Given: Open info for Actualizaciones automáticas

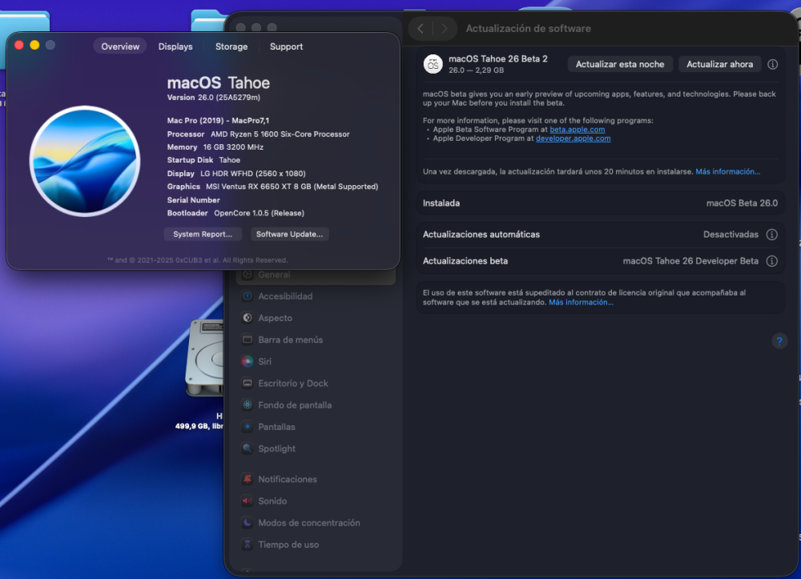Looking at the screenshot, I should coord(772,235).
